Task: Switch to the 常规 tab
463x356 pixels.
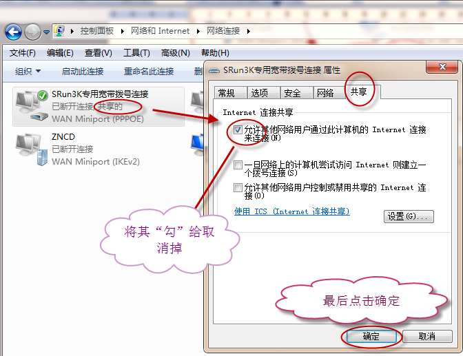Action: coord(226,93)
